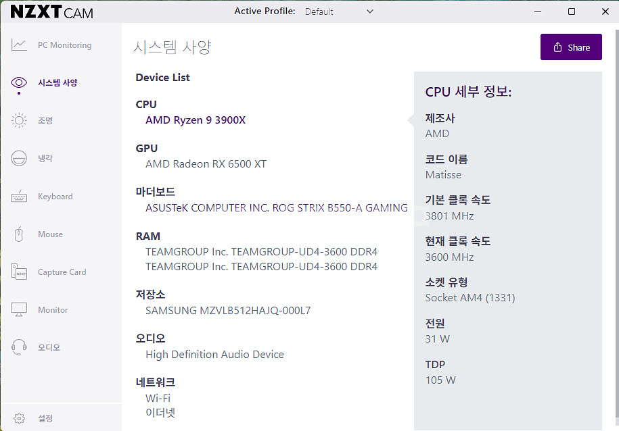
Task: Click the 'Socket AM4 (1331)' value
Action: click(x=470, y=298)
